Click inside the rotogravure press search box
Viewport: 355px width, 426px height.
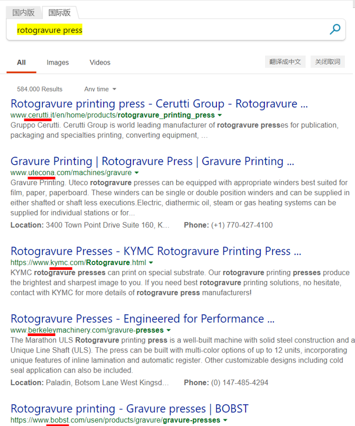click(169, 30)
